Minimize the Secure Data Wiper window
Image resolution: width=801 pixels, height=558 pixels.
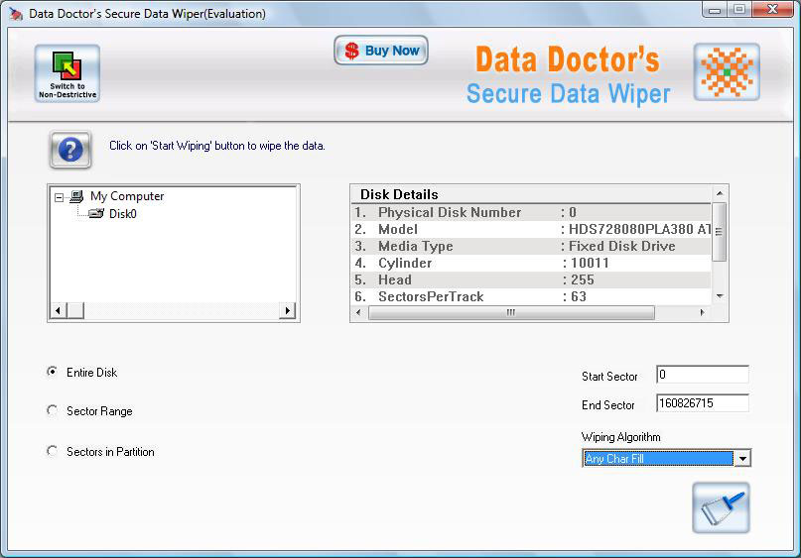pyautogui.click(x=715, y=10)
